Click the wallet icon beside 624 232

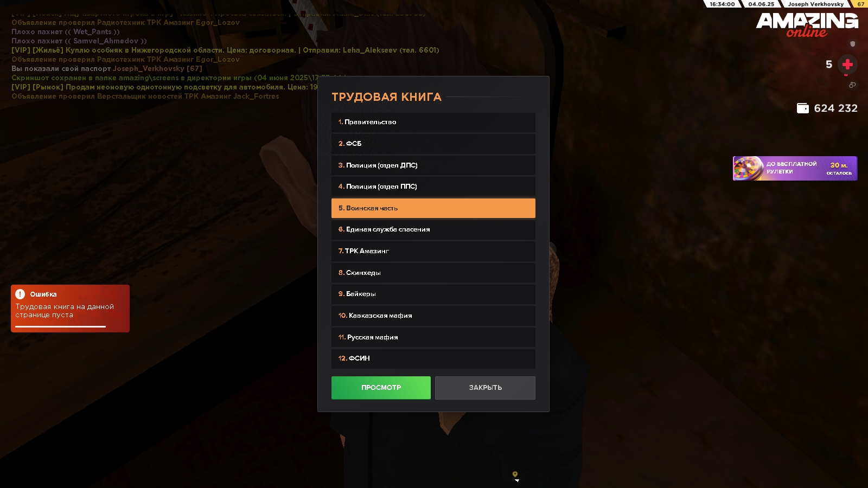click(802, 108)
